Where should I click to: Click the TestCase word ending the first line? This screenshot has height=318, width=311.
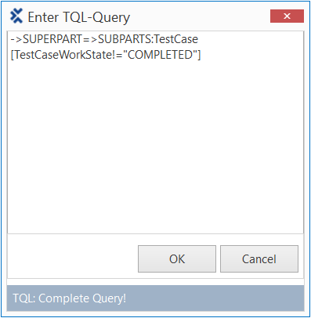pos(175,39)
